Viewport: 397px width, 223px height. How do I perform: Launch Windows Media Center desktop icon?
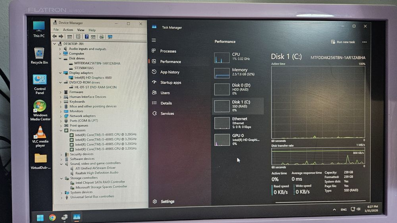coord(40,111)
